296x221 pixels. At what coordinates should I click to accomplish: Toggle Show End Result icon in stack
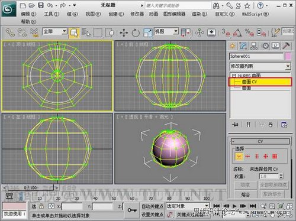pos(249,125)
